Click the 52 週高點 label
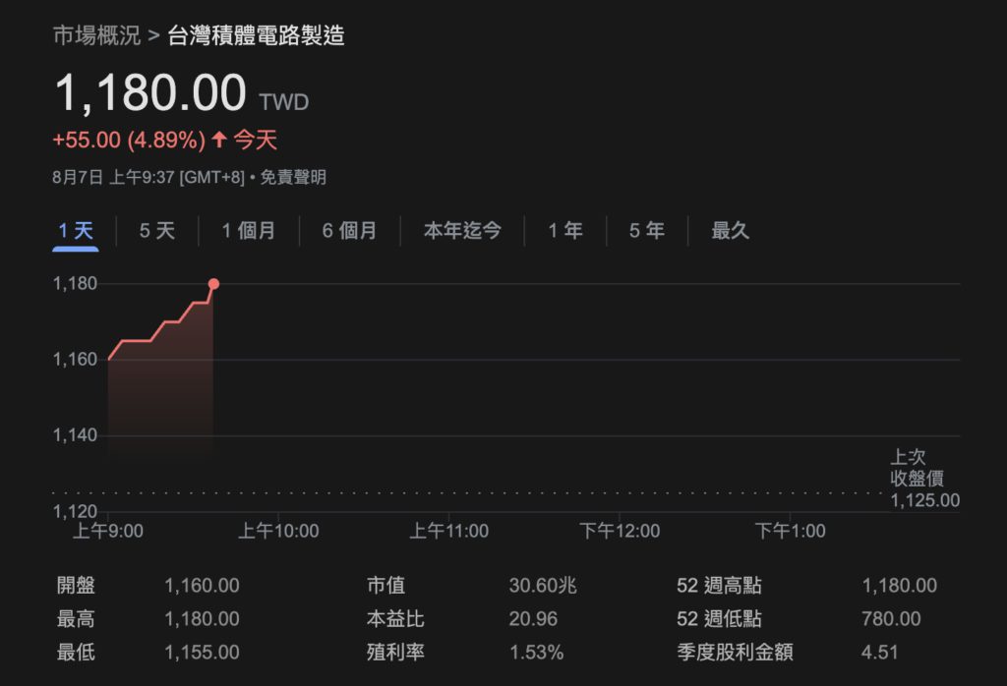The width and height of the screenshot is (1007, 686). pyautogui.click(x=719, y=586)
